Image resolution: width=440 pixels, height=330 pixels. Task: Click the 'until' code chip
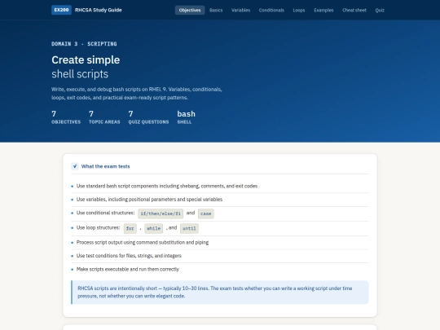pyautogui.click(x=189, y=228)
